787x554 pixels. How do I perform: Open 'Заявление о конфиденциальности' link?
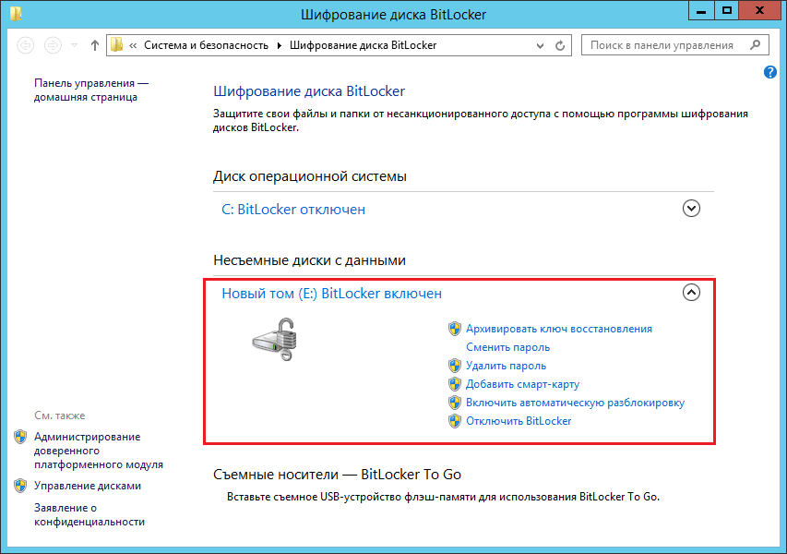click(x=89, y=515)
